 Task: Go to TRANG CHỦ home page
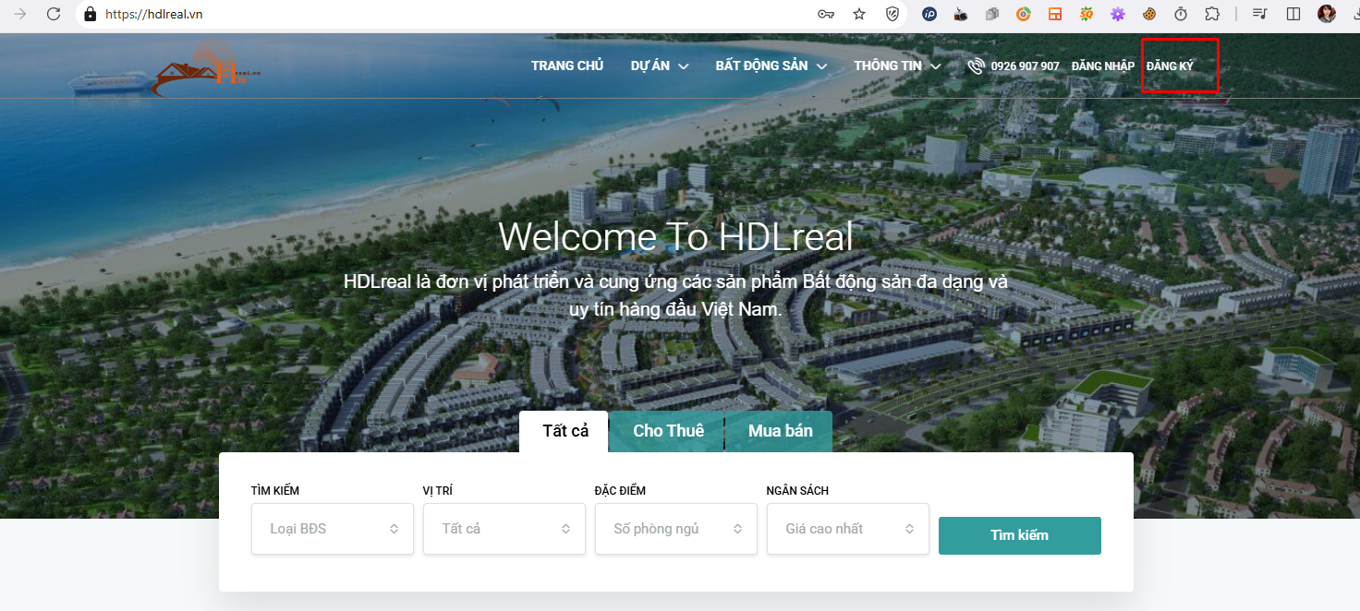pyautogui.click(x=567, y=66)
